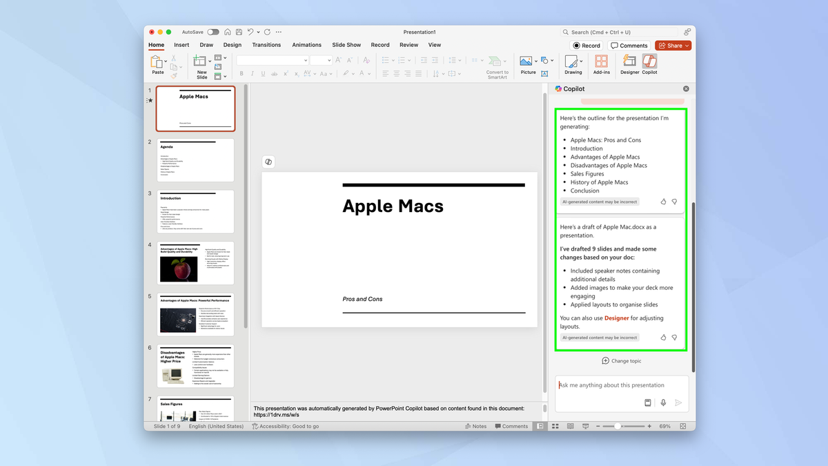Open the Designer pane from the ribbon
The height and width of the screenshot is (466, 828).
pos(629,64)
